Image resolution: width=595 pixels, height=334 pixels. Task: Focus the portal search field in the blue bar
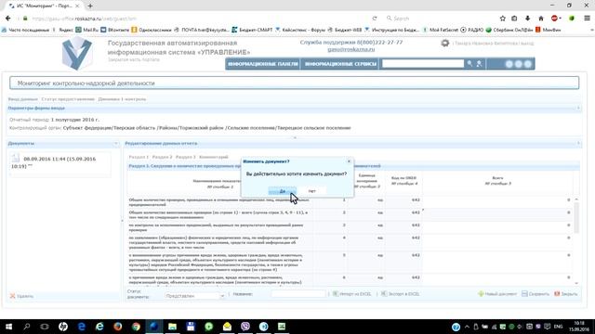coord(423,64)
